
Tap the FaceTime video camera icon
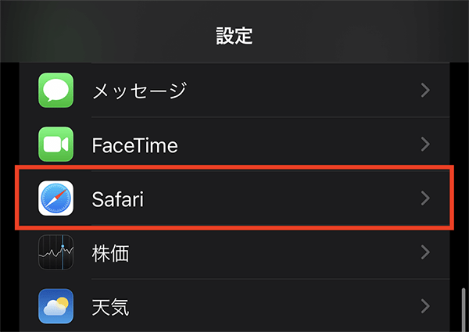[55, 144]
